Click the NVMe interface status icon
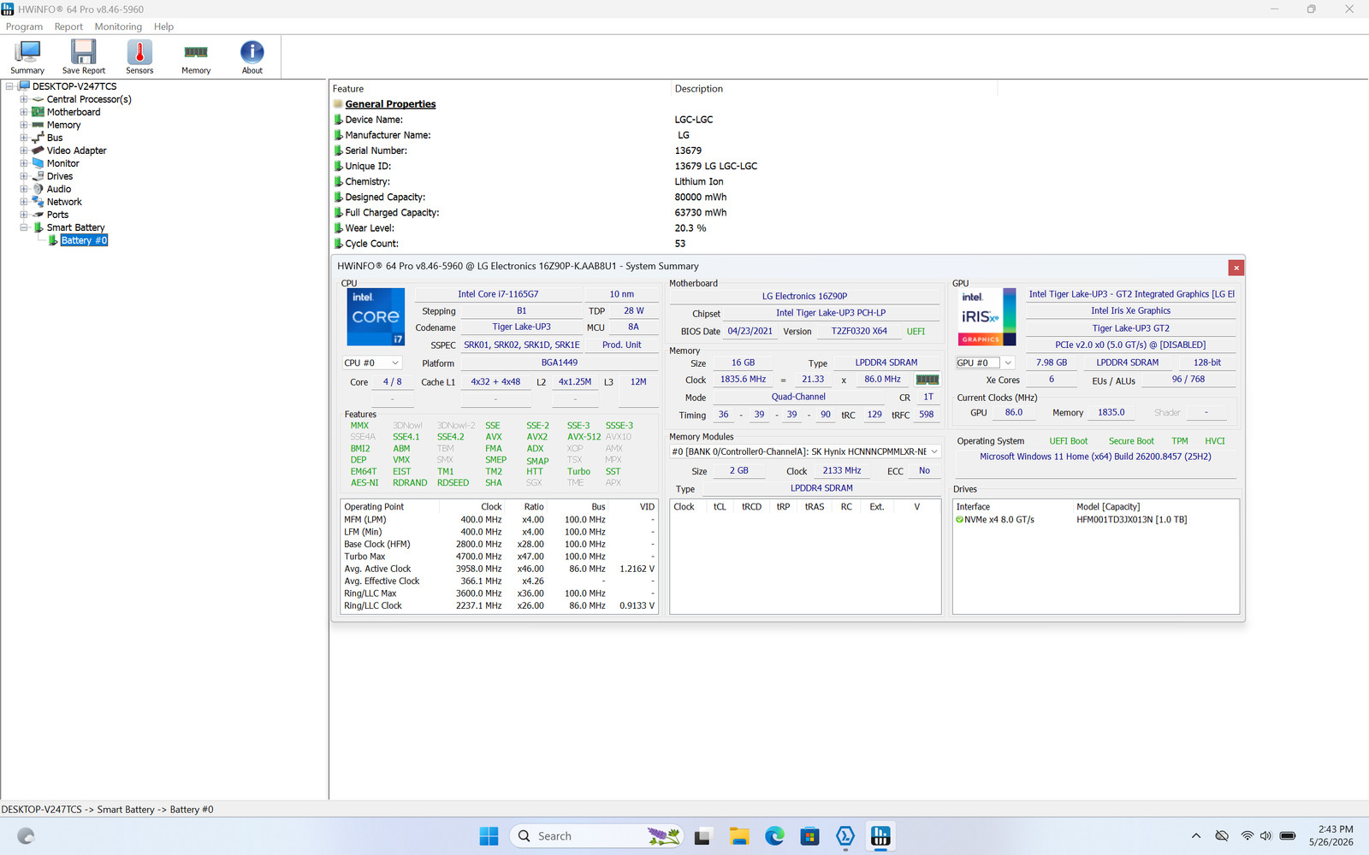 click(959, 520)
